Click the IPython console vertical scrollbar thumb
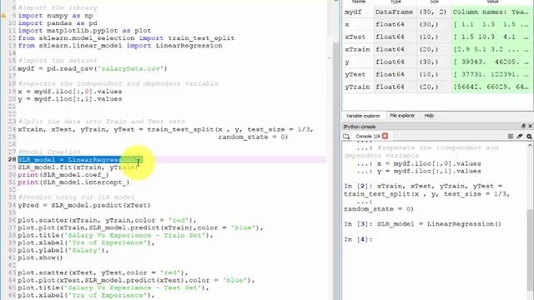 coord(530,250)
